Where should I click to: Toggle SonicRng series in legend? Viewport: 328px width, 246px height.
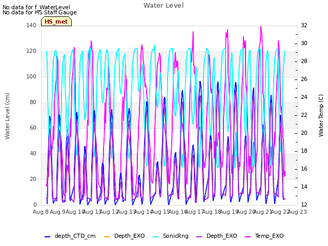pos(171,236)
